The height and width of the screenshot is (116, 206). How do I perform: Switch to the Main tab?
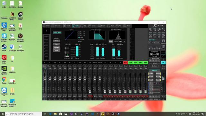pos(111,26)
